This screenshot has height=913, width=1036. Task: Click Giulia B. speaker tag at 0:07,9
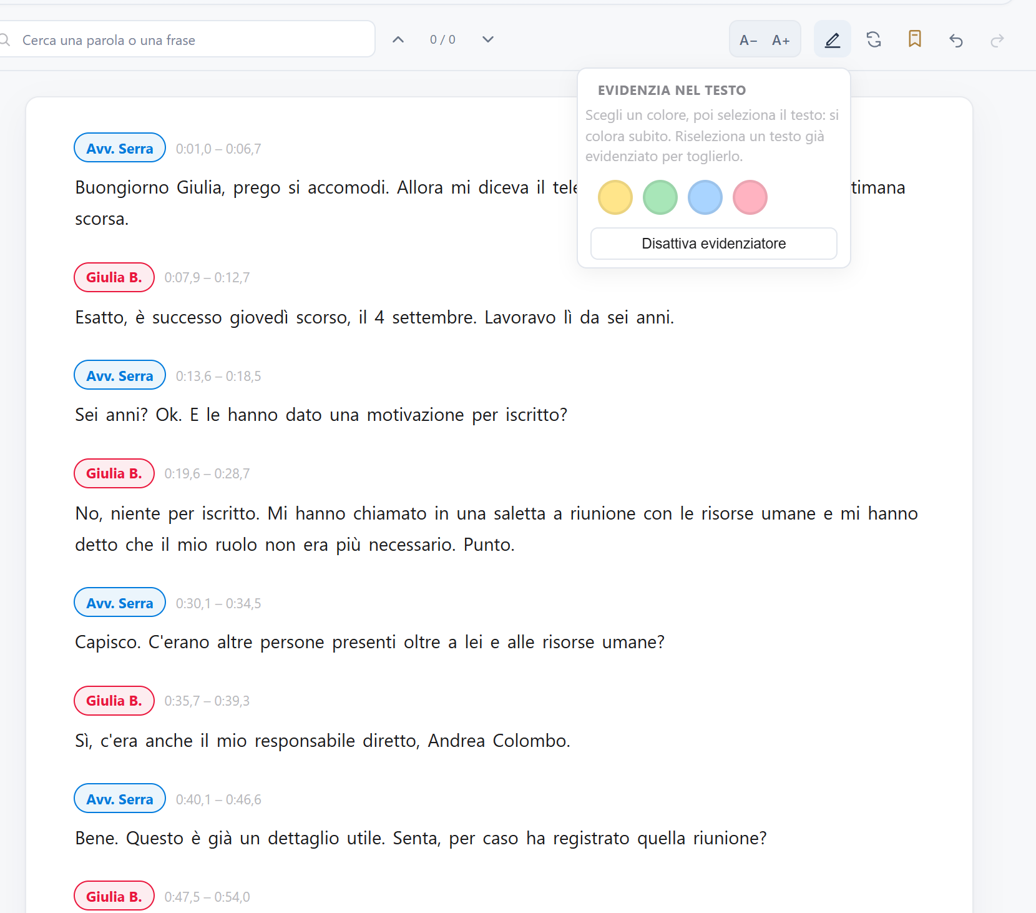pos(114,277)
